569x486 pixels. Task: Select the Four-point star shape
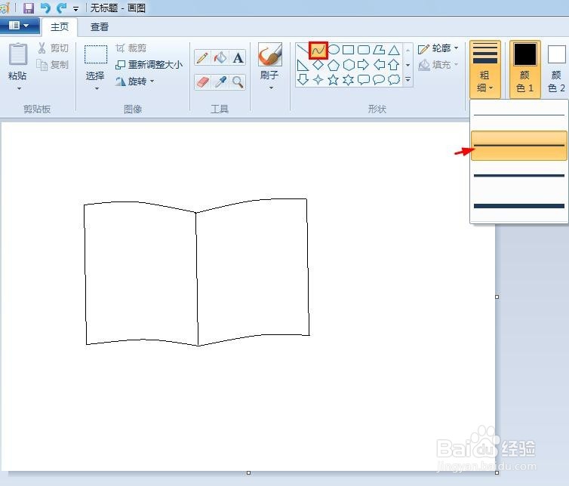pyautogui.click(x=318, y=79)
